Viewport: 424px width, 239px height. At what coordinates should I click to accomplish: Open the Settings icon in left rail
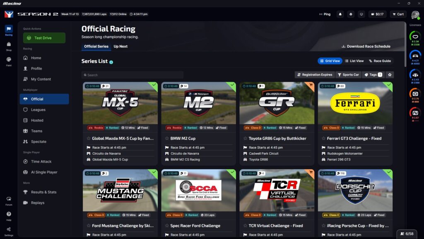point(9,231)
